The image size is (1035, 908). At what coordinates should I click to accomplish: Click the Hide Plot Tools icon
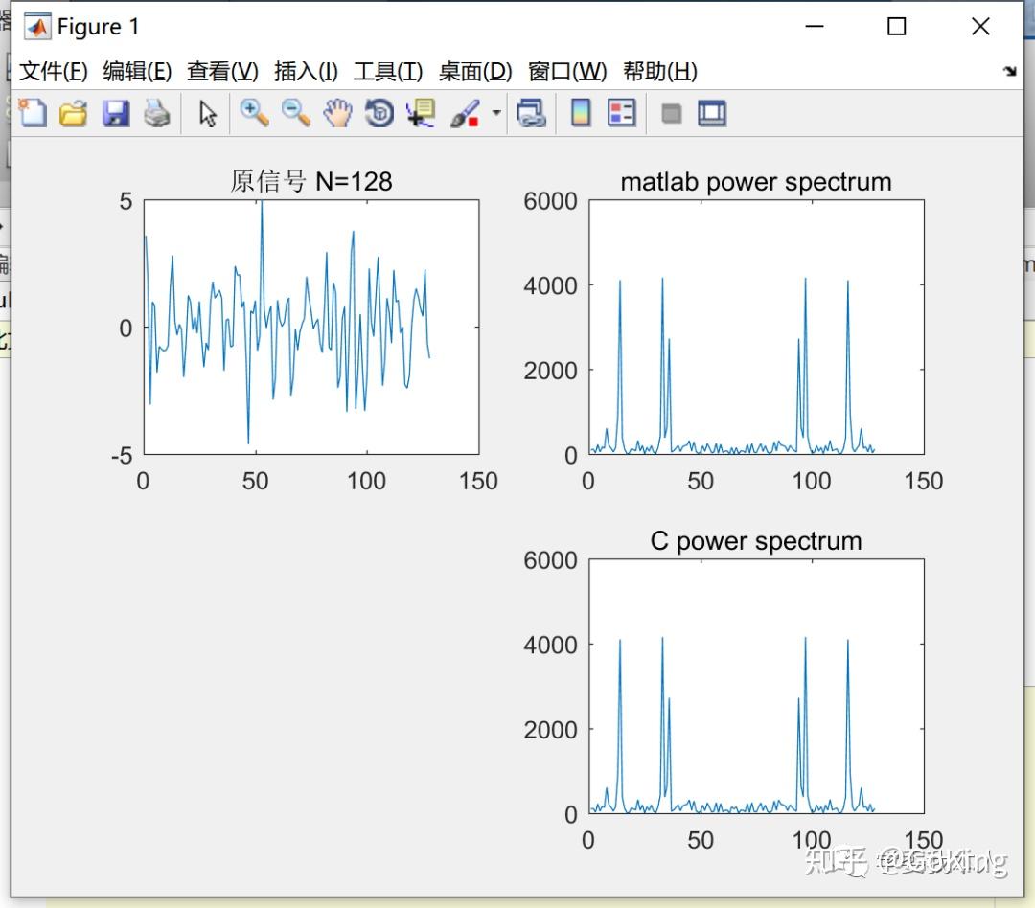(671, 113)
